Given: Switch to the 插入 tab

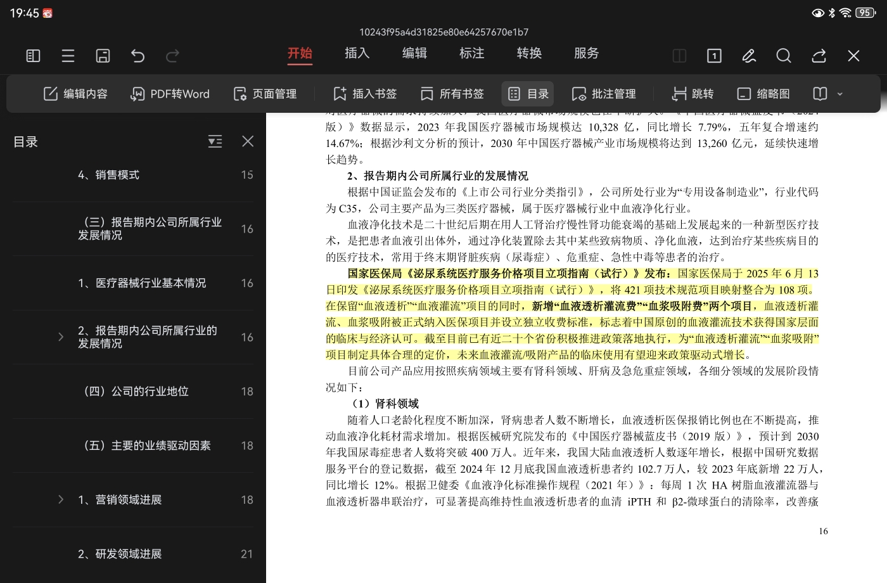Looking at the screenshot, I should [357, 53].
